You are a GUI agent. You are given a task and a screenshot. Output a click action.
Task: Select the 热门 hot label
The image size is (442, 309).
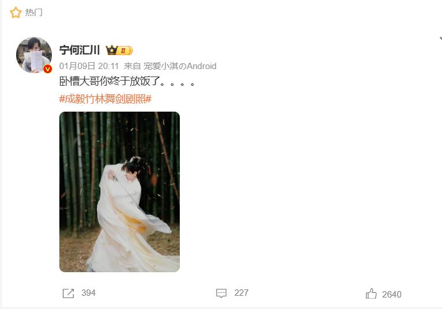pos(34,13)
